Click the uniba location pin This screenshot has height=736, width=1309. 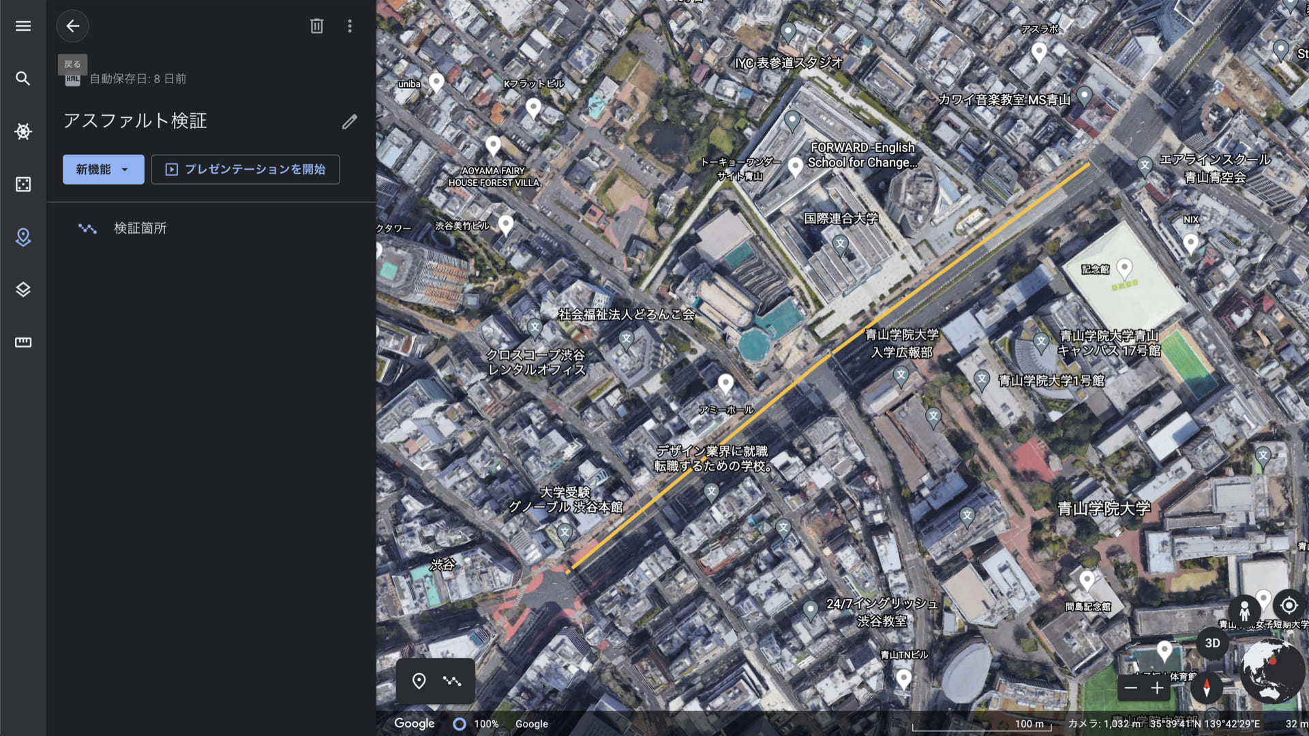[437, 82]
